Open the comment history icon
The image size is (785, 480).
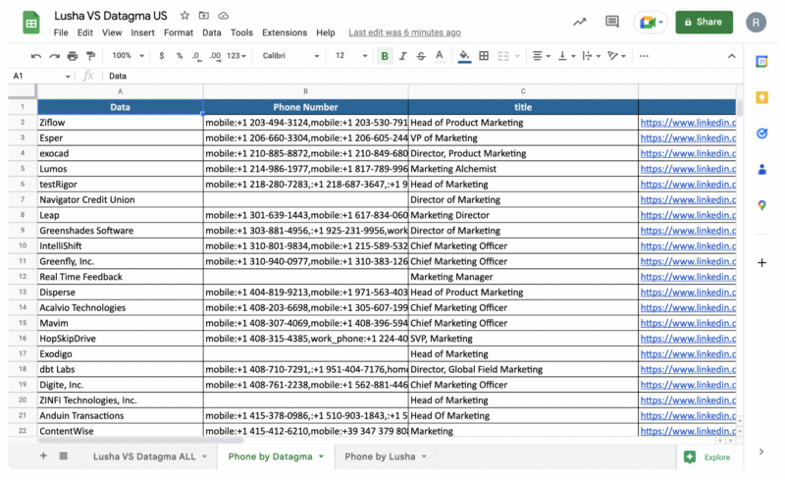pyautogui.click(x=611, y=22)
